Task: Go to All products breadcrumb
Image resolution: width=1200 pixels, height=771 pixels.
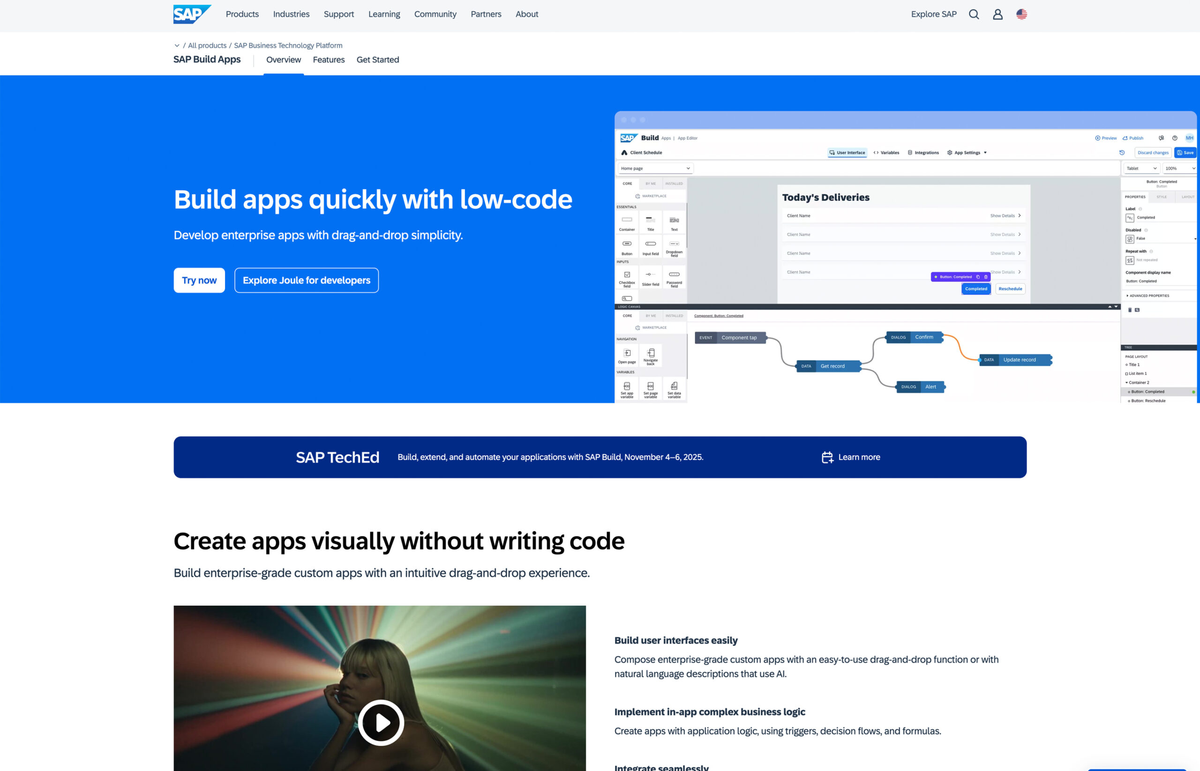Action: click(207, 45)
